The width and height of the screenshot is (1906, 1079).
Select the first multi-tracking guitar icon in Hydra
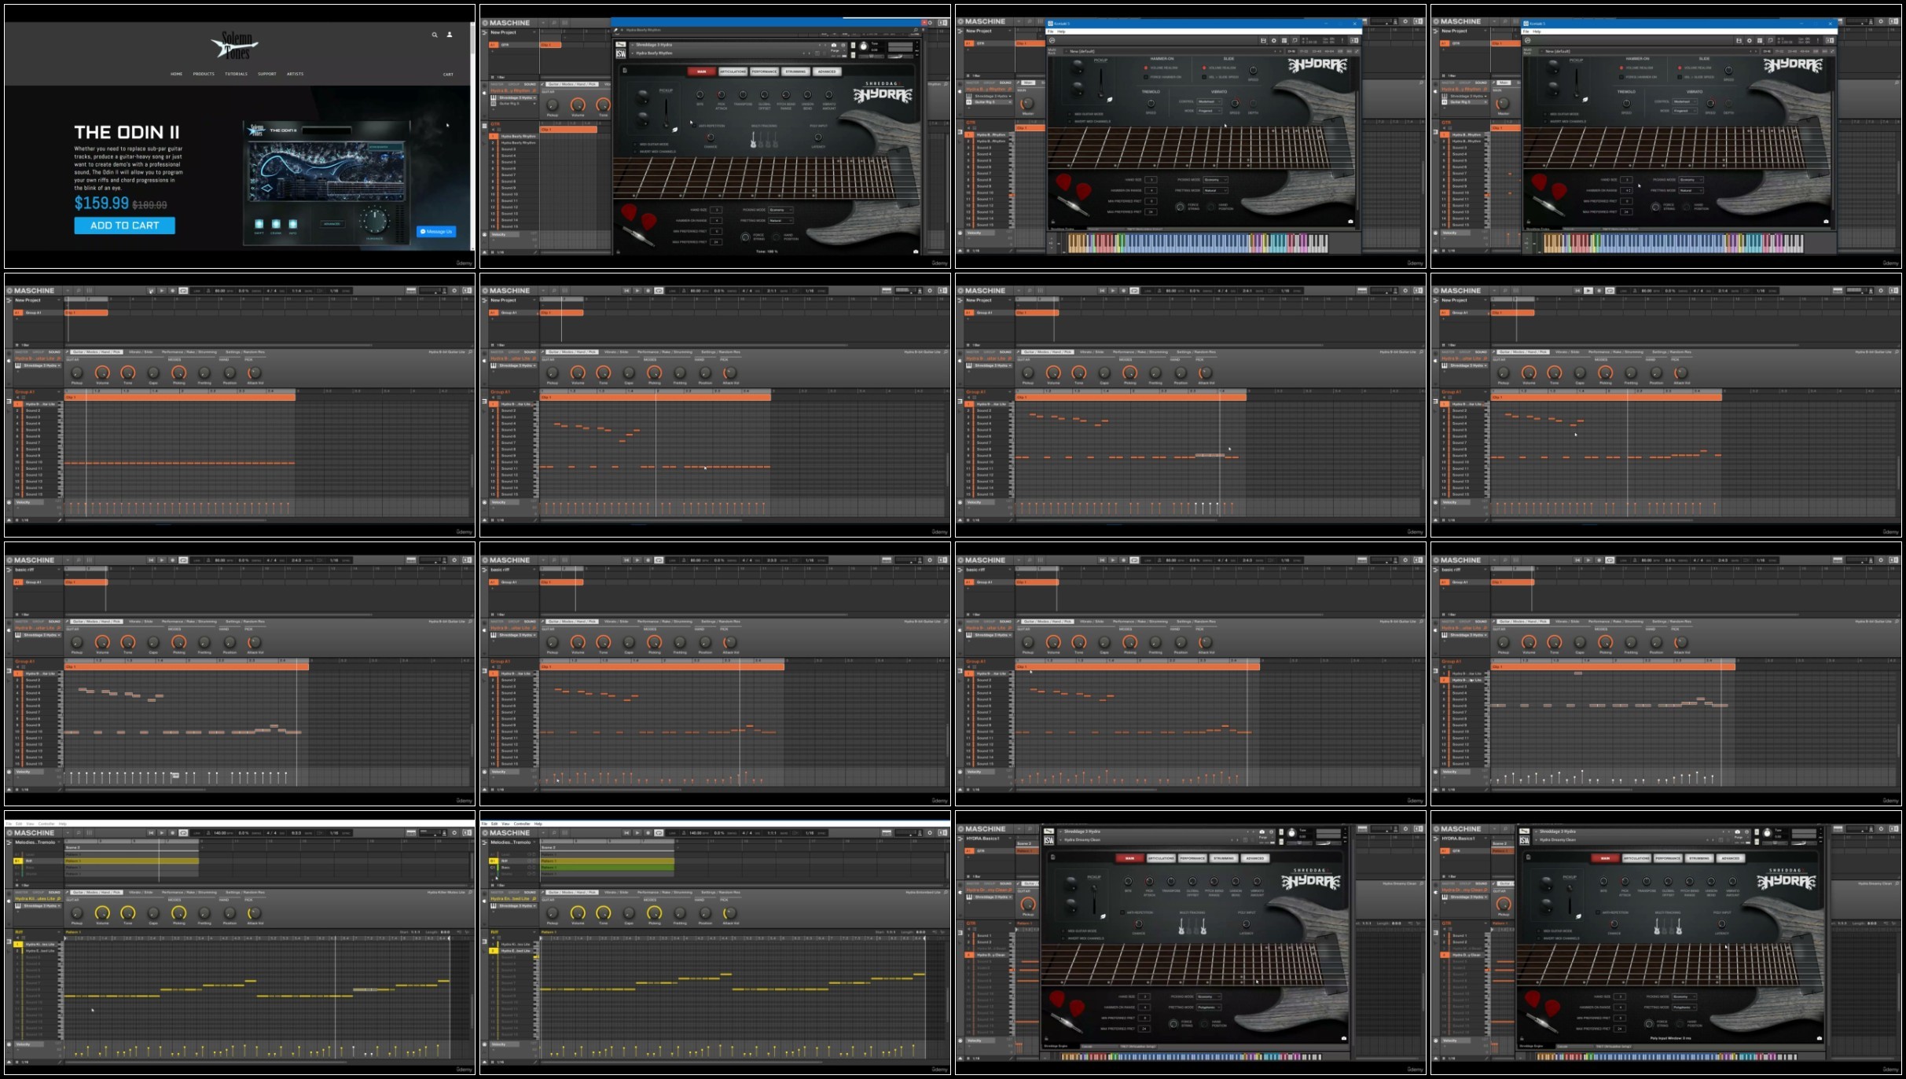click(x=753, y=141)
